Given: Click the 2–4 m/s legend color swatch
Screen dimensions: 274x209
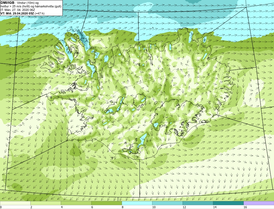Looking at the screenshot, I should click(45, 203).
